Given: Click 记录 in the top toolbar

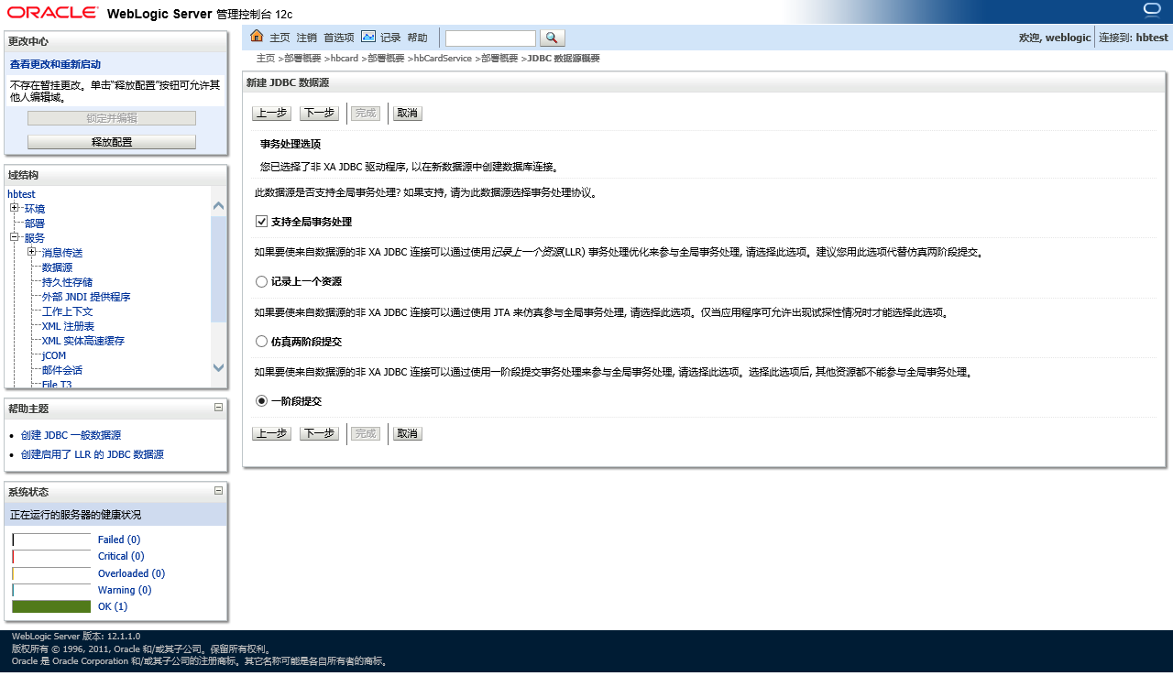Looking at the screenshot, I should click(391, 38).
